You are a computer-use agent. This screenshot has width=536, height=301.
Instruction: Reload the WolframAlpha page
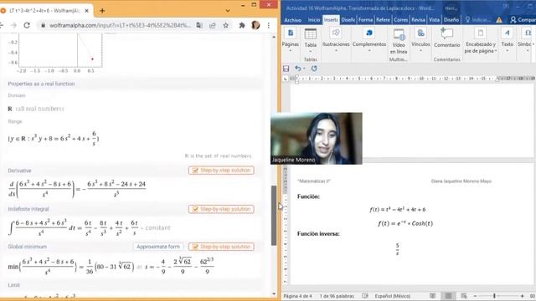click(x=27, y=25)
